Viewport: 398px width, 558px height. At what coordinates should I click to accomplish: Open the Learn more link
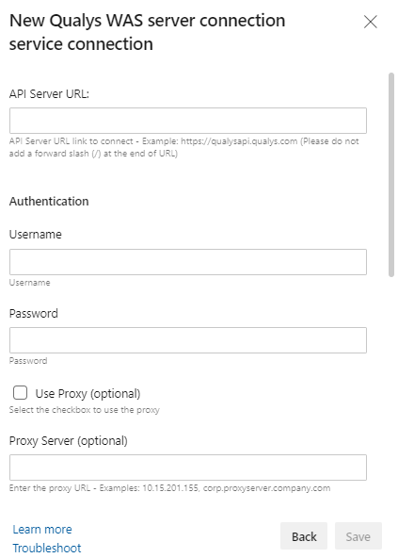pos(42,529)
